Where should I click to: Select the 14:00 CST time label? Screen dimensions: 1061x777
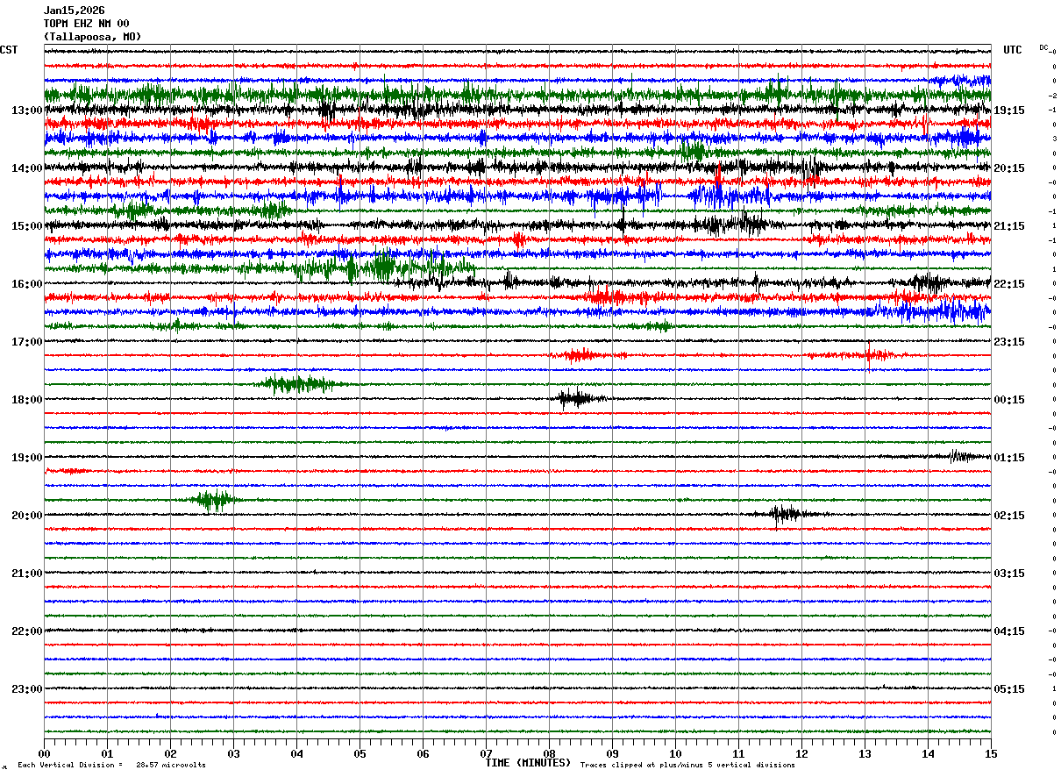pyautogui.click(x=27, y=168)
